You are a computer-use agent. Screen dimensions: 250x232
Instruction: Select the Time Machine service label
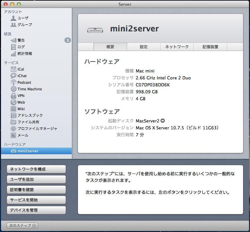tap(30, 89)
